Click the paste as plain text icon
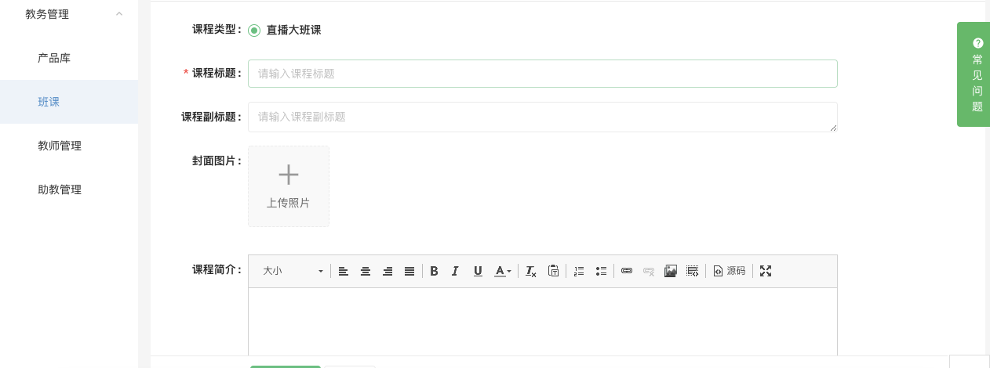Viewport: 990px width, 368px height. [x=554, y=271]
